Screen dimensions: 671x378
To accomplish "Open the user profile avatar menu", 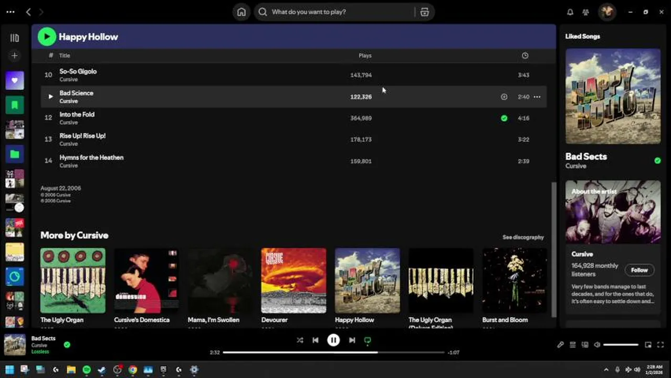I will (x=607, y=12).
